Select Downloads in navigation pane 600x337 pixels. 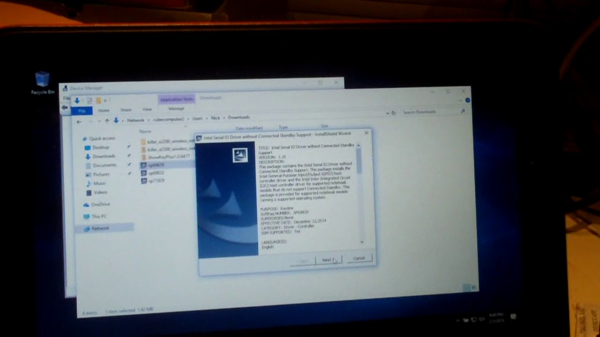click(x=104, y=156)
